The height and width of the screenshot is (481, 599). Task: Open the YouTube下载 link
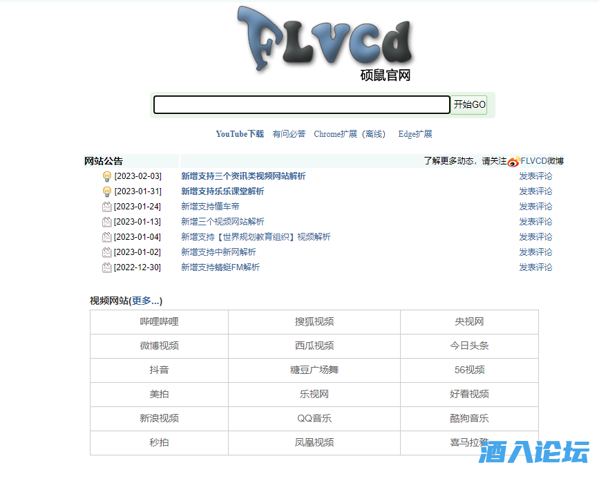pyautogui.click(x=240, y=134)
